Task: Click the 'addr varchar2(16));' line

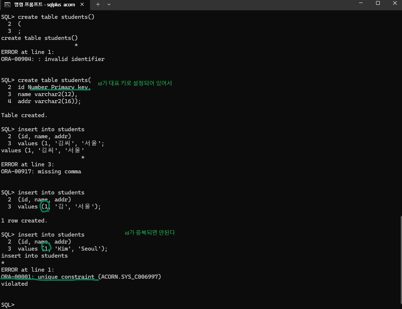Action: 49,101
